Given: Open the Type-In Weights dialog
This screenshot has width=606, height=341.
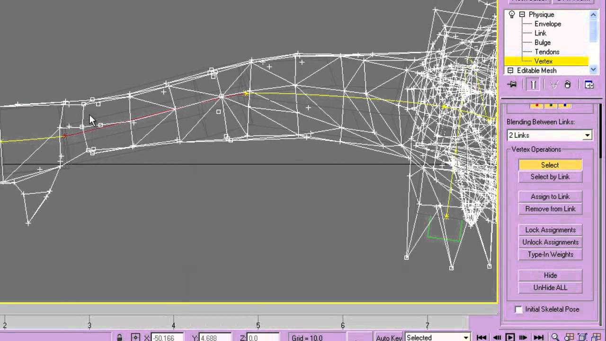Looking at the screenshot, I should [x=550, y=254].
